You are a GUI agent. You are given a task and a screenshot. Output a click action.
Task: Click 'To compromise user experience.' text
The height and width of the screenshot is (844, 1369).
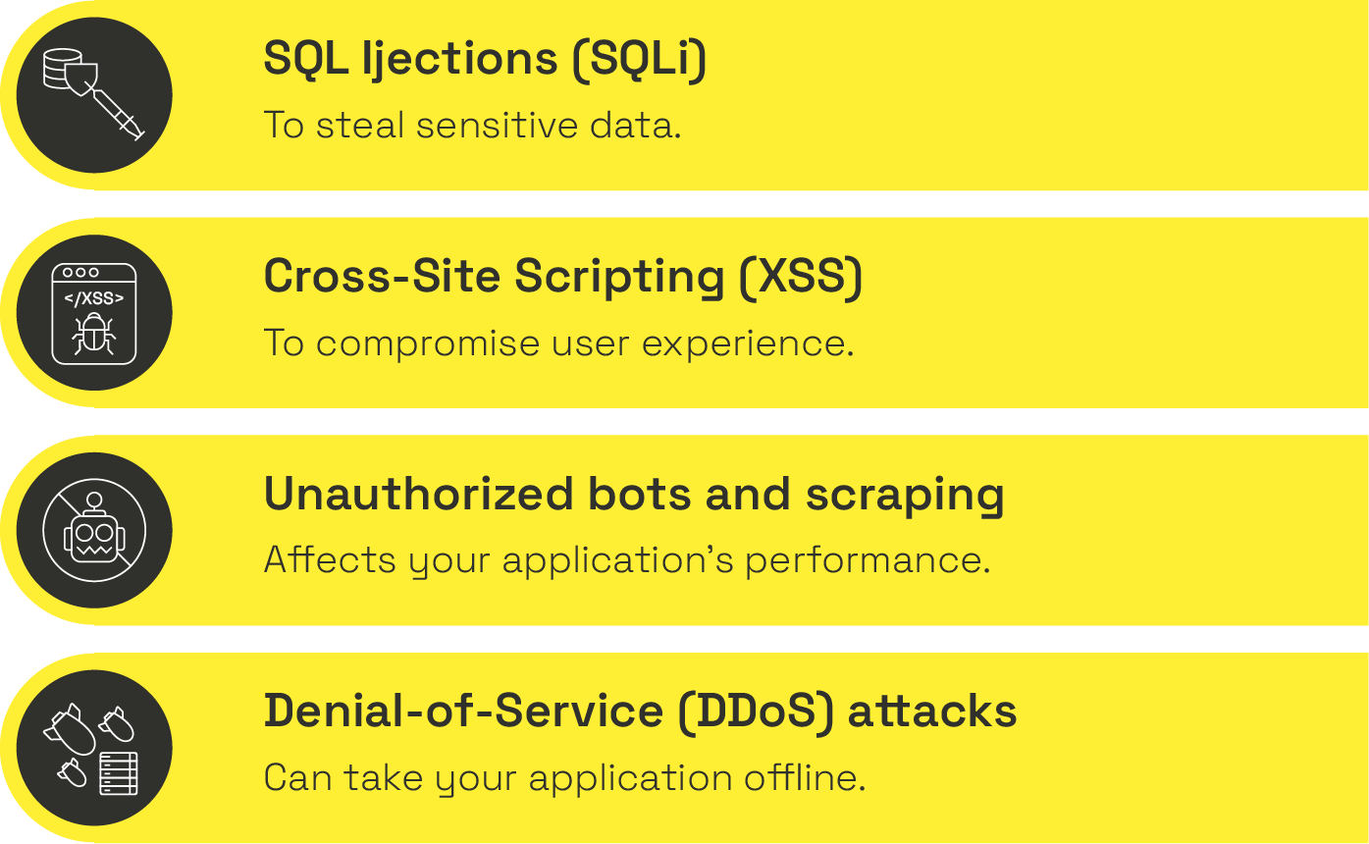click(559, 343)
